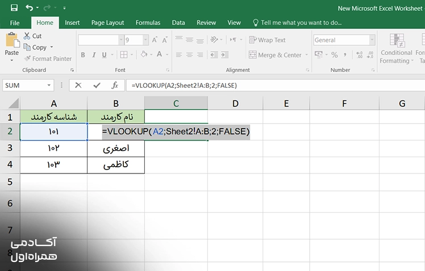Toggle Italic formatting
This screenshot has width=425, height=271.
pos(94,55)
